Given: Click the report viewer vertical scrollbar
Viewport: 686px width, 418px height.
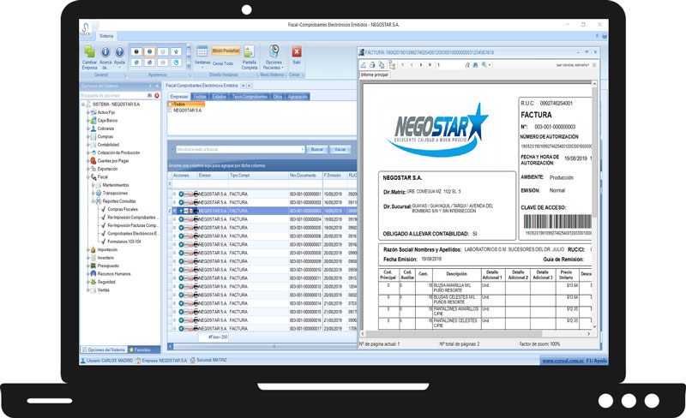Looking at the screenshot, I should (x=594, y=206).
